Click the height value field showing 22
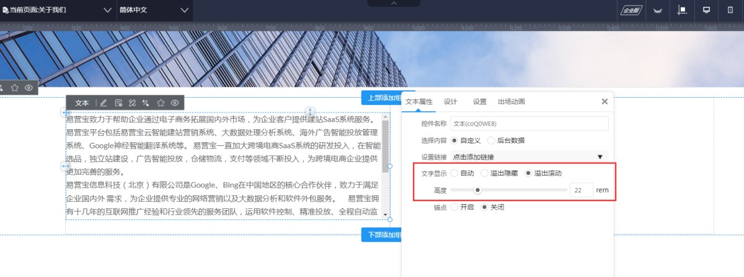Viewport: 744px width, 277px height. 582,190
